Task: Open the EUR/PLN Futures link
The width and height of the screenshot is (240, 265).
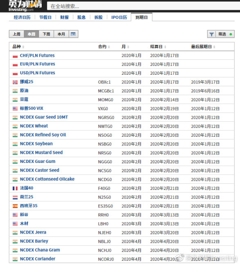Action: coord(37,64)
